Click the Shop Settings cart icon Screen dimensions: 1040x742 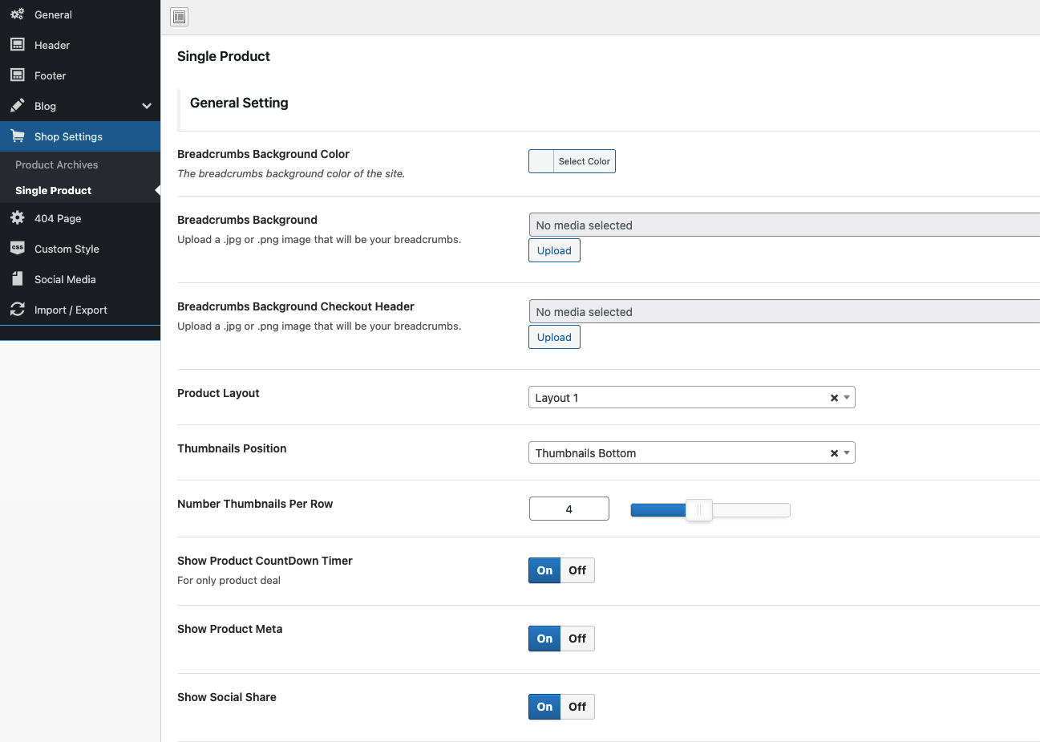click(x=17, y=136)
